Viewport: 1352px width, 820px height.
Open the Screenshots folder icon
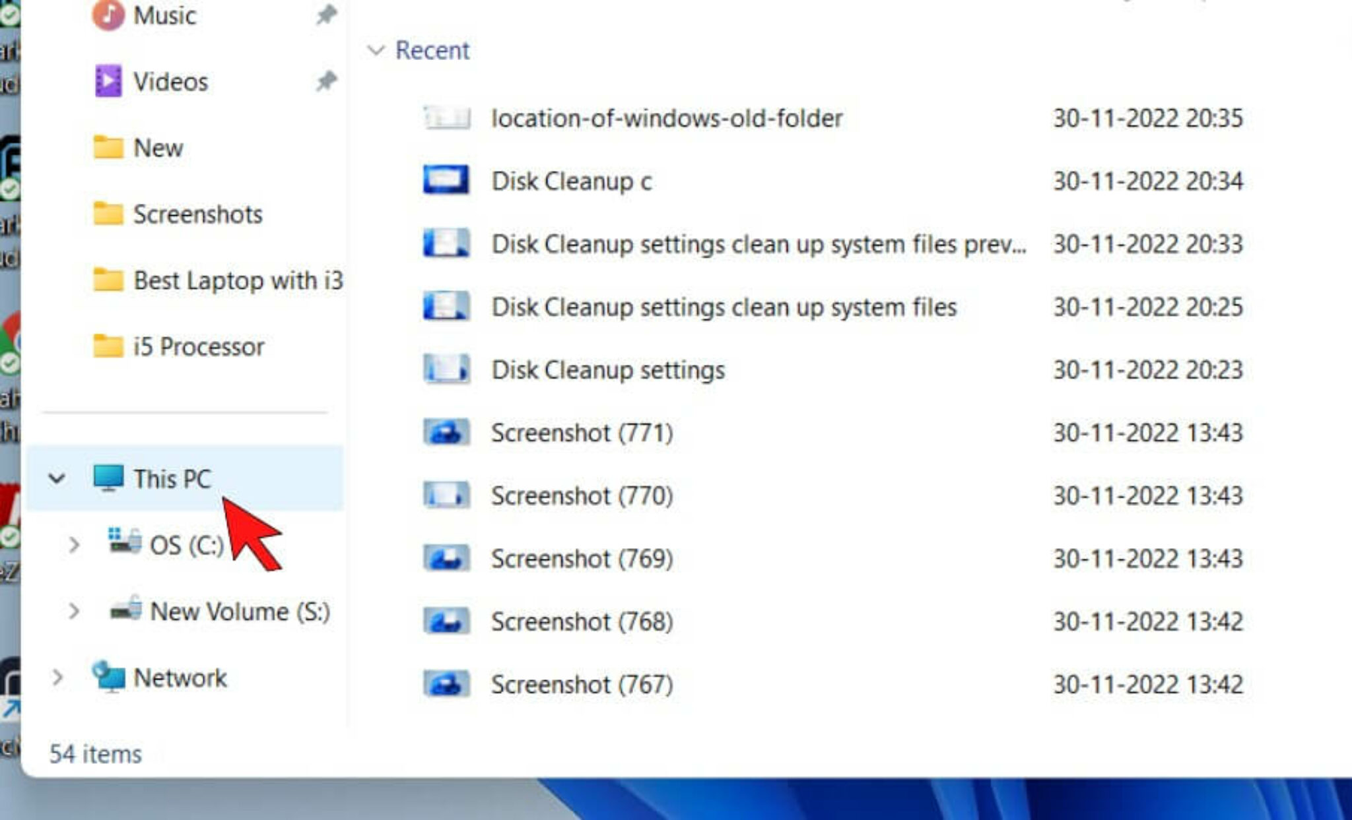110,213
